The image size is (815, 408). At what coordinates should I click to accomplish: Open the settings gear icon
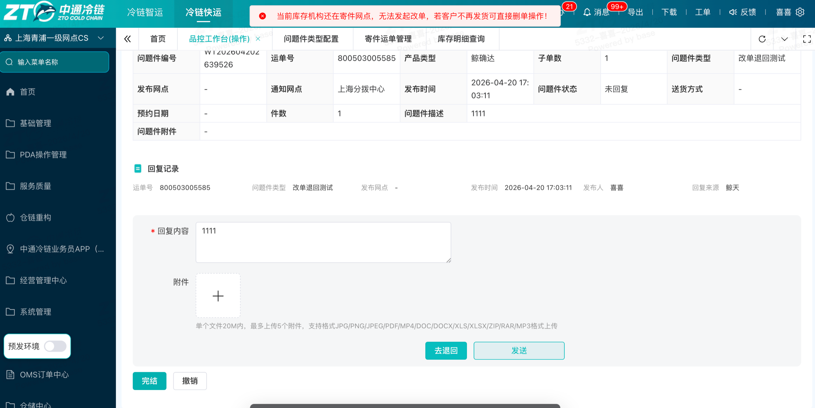(x=800, y=12)
